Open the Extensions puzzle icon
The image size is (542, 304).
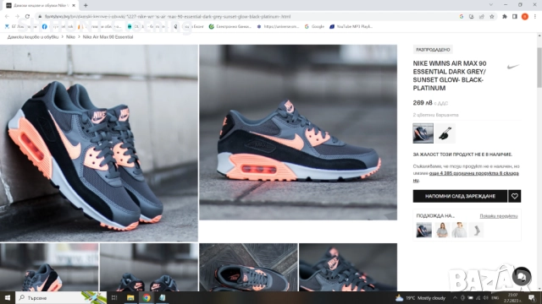tap(505, 16)
